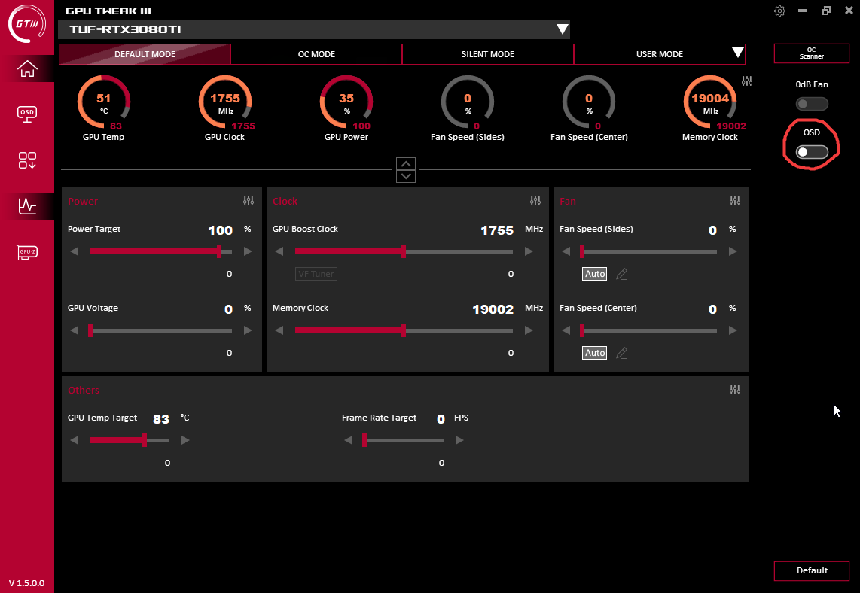Increase Frame Rate Target with right arrow
Viewport: 860px width, 593px height.
click(x=459, y=440)
